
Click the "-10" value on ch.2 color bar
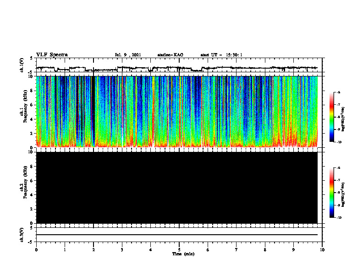click(339, 218)
